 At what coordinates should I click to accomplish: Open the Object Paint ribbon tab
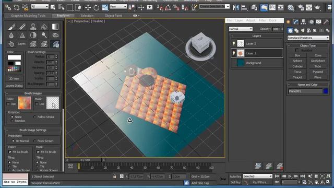pyautogui.click(x=113, y=16)
